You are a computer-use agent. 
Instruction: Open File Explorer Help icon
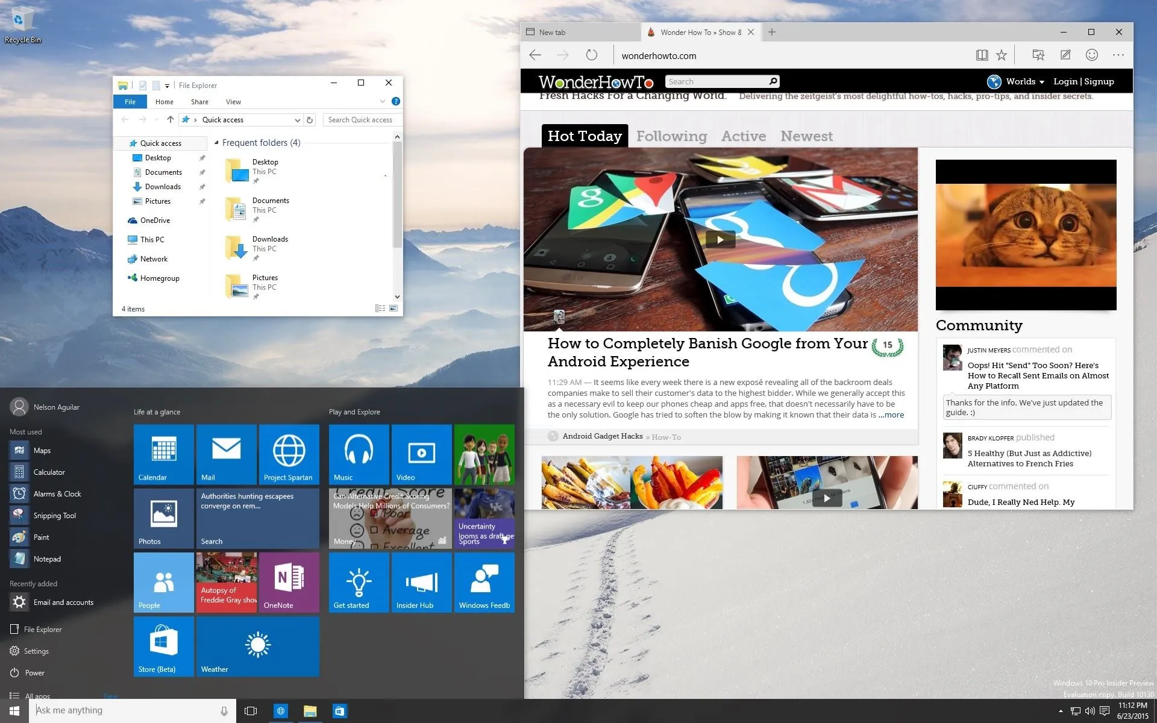coord(396,101)
